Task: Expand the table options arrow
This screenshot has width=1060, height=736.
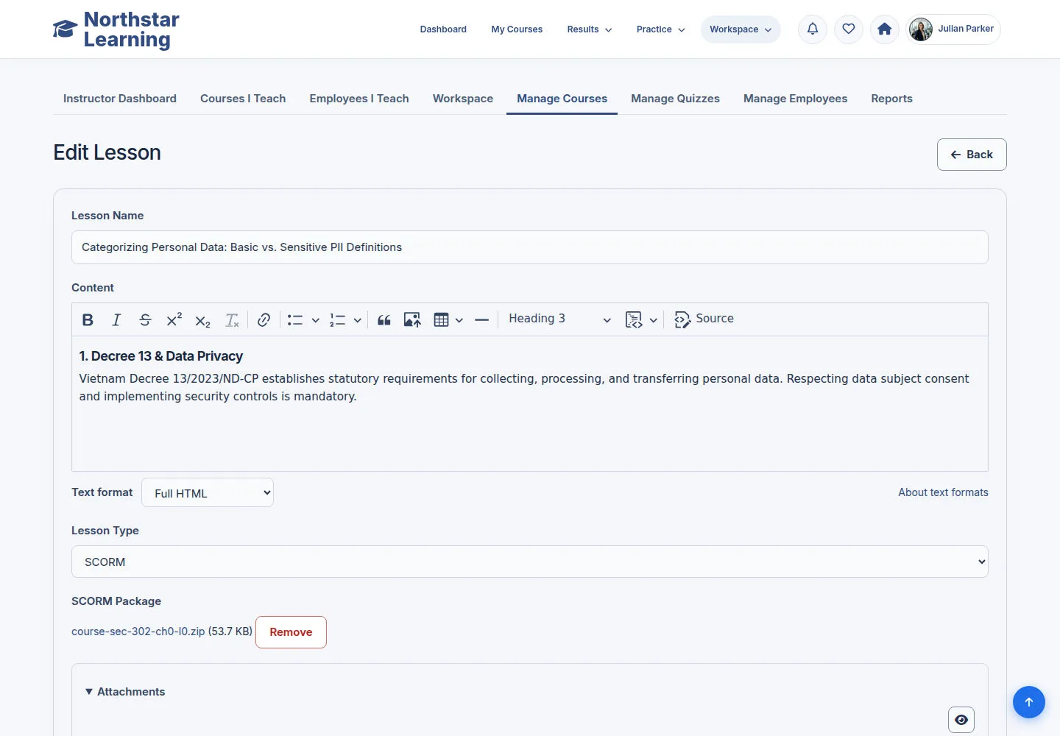Action: 459,320
